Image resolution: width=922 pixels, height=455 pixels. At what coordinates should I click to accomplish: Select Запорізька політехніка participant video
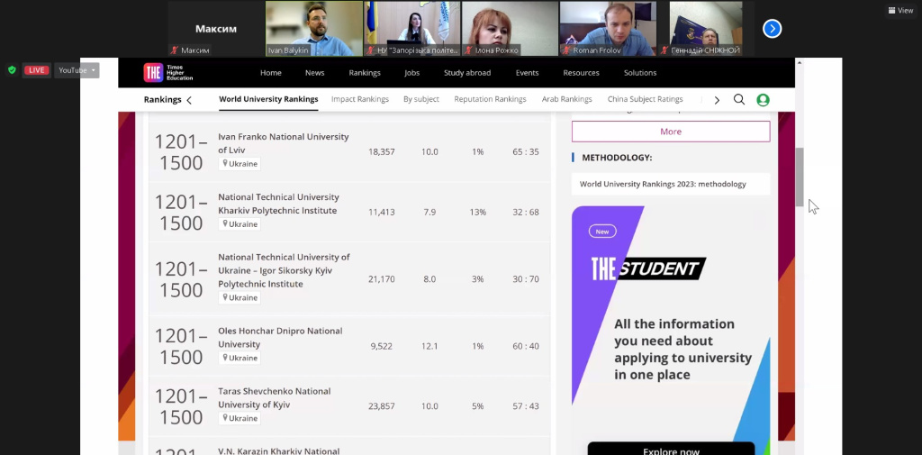[x=412, y=28]
